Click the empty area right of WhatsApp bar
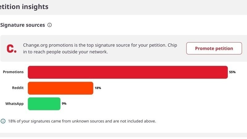The image size is (247, 139). 154,104
